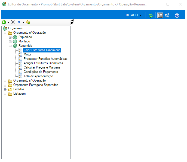This screenshot has height=162, width=187.
Task: Click Orçamento Ferragens Separadas label
Action: tap(36, 85)
